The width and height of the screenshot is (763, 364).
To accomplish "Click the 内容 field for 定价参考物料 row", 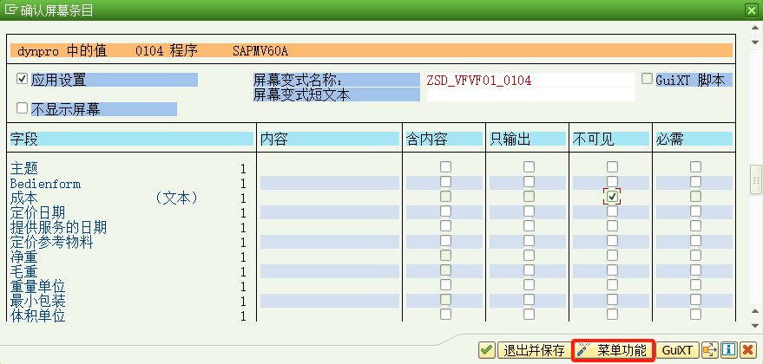I will click(330, 242).
